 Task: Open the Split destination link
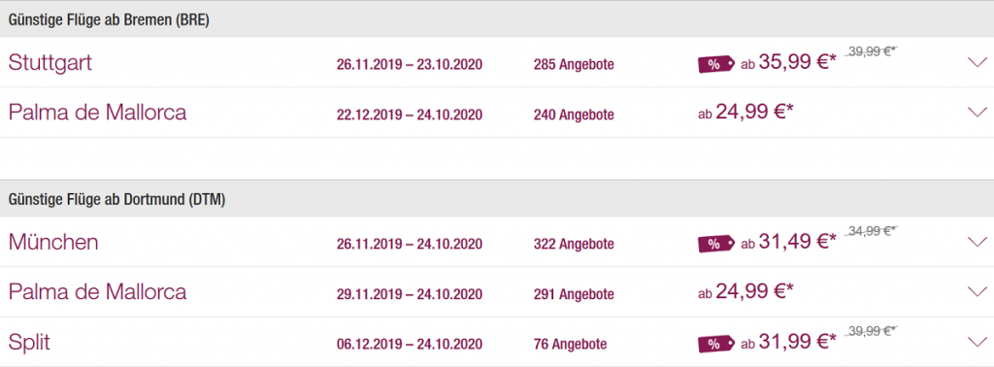(x=29, y=344)
